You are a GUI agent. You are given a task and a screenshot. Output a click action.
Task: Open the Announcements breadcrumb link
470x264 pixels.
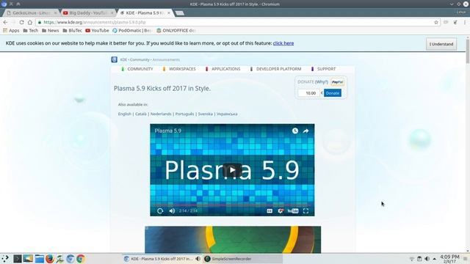tap(166, 60)
